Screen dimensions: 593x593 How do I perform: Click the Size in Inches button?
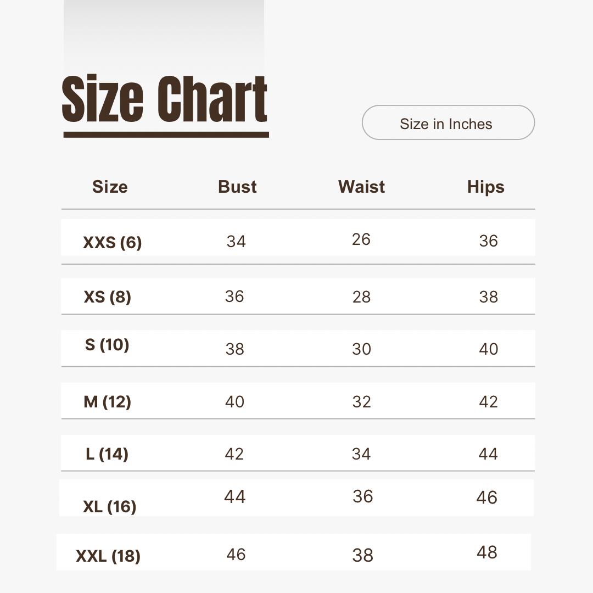pos(448,122)
